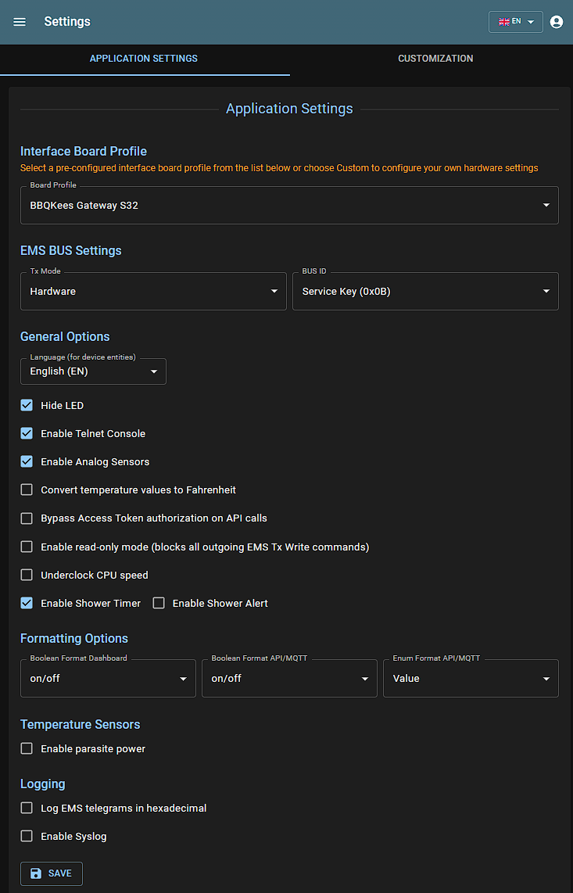This screenshot has height=893, width=573.
Task: Enable the Shower Alert checkbox
Action: tap(159, 603)
